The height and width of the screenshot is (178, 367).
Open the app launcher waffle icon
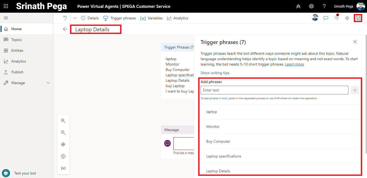tap(6, 6)
